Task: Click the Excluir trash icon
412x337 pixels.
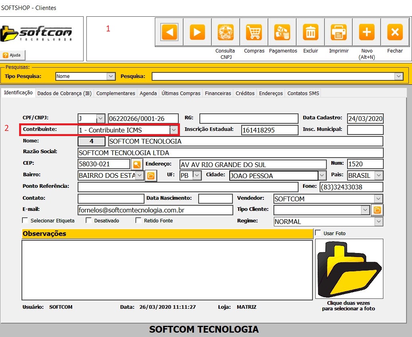Action: point(310,32)
